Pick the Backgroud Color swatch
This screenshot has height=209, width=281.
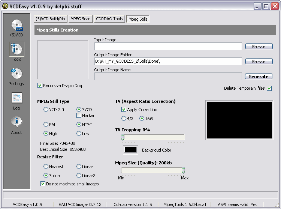[x=130, y=150]
